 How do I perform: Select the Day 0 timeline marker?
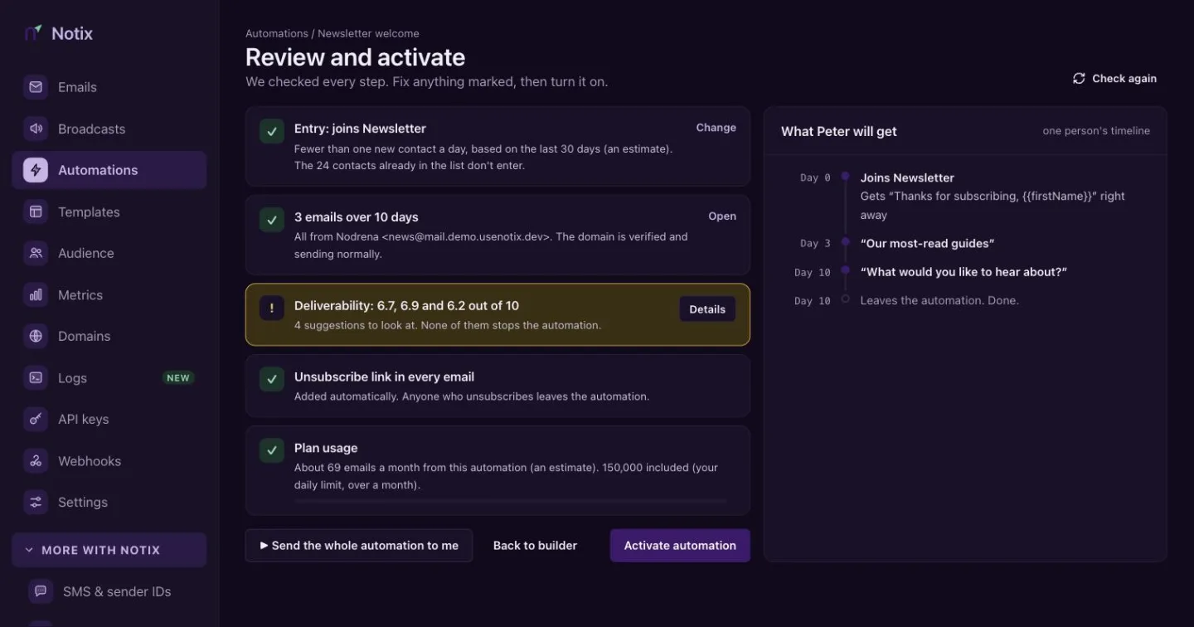click(845, 177)
